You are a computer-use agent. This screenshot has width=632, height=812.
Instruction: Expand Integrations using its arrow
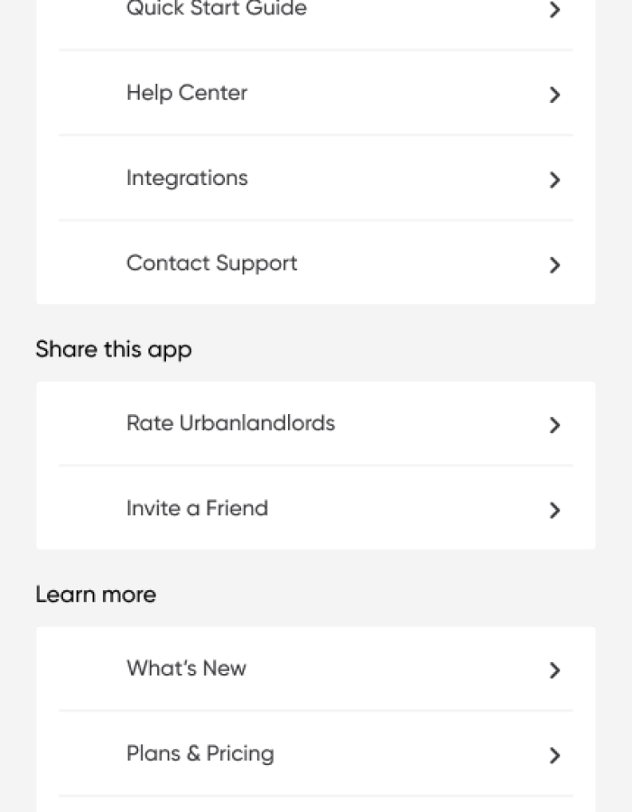tap(554, 180)
